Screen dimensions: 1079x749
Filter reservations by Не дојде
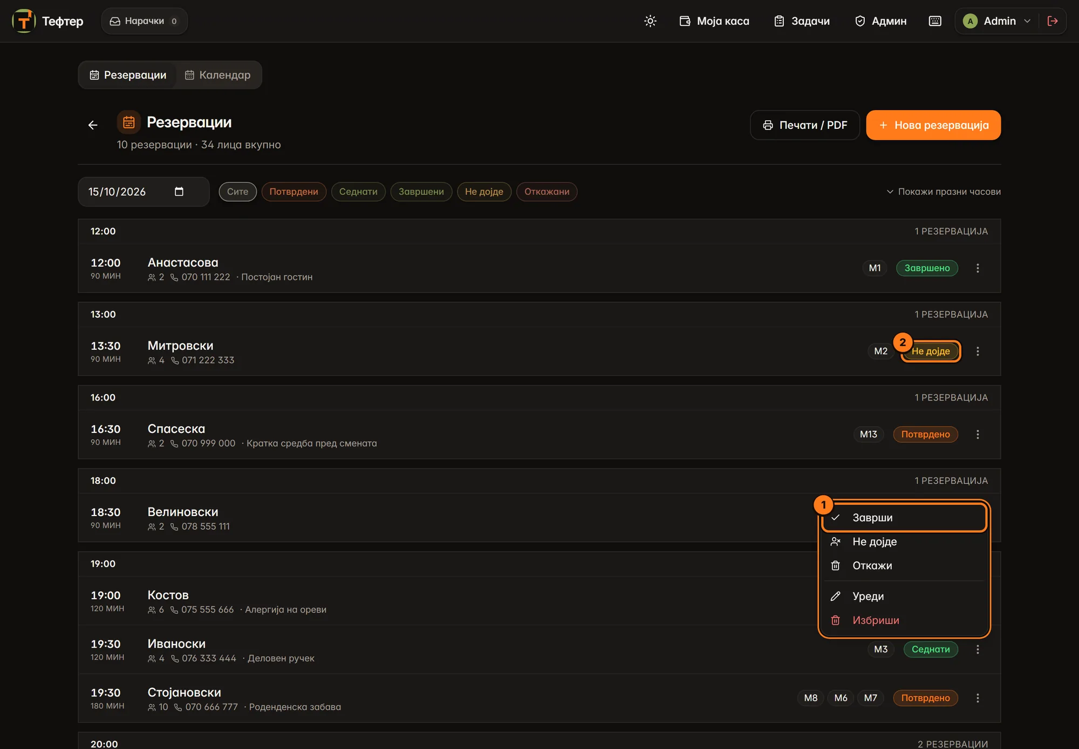pos(484,191)
